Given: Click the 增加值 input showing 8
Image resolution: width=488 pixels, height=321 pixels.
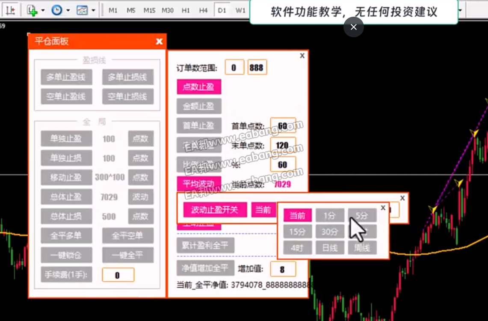Looking at the screenshot, I should tap(283, 269).
